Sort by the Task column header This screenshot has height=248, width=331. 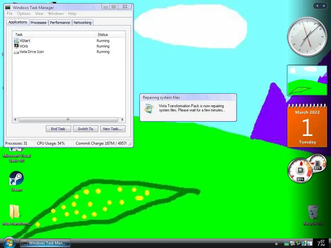[54, 34]
